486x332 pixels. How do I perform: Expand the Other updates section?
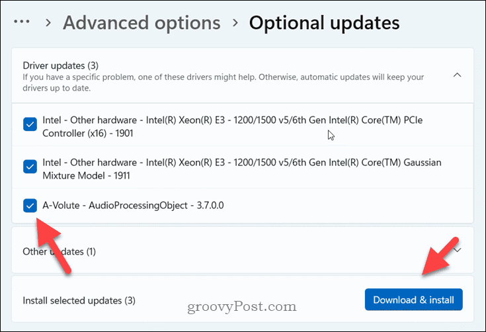click(x=458, y=250)
